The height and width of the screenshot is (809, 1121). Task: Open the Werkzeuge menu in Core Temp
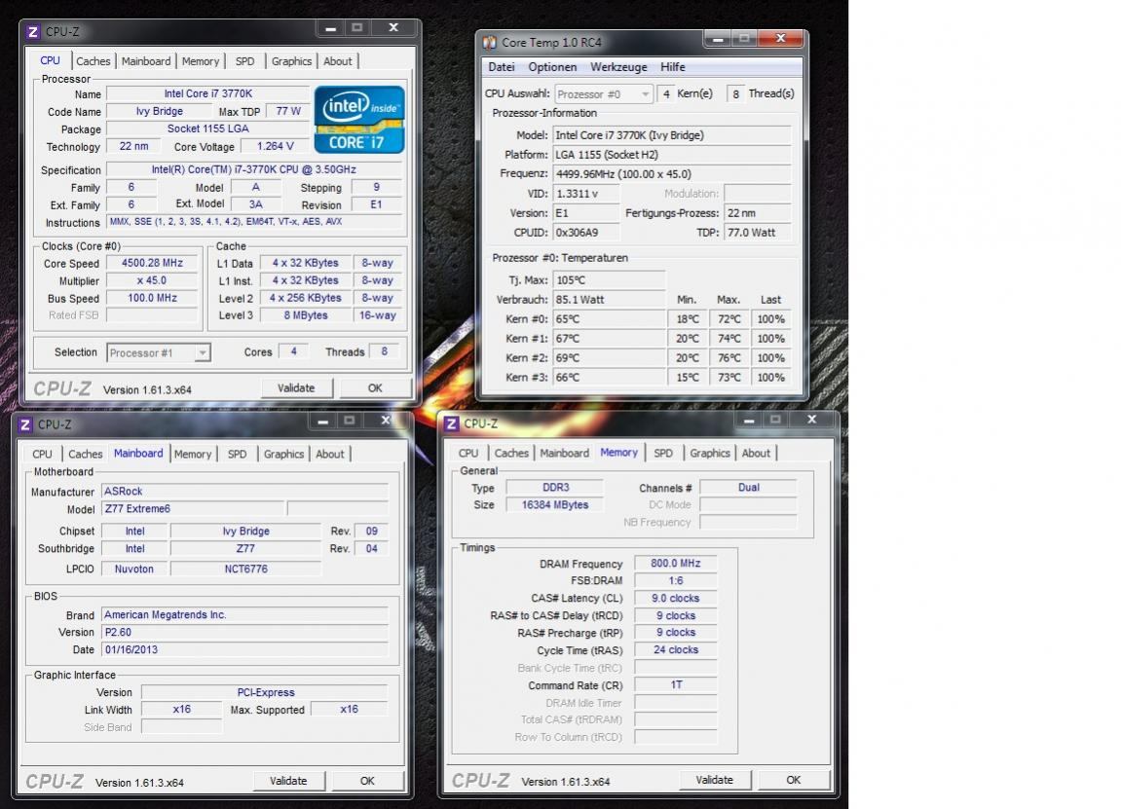[618, 67]
